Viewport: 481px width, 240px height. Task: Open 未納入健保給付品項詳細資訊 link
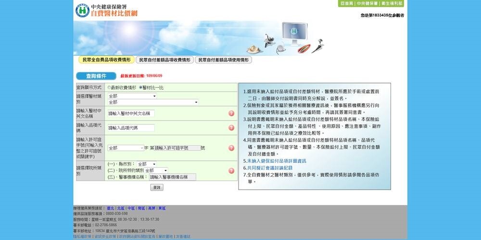click(277, 161)
